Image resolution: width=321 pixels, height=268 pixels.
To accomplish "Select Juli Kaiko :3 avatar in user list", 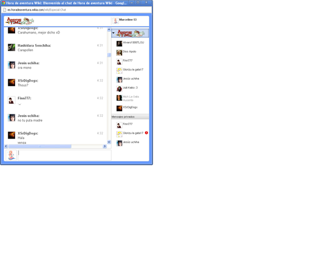I will tap(119, 89).
